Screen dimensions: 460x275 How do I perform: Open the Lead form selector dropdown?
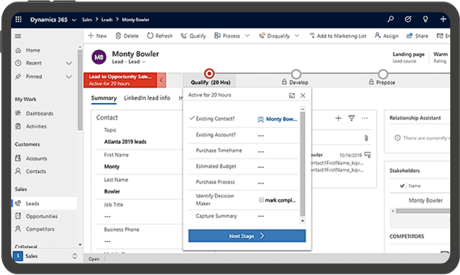click(144, 62)
